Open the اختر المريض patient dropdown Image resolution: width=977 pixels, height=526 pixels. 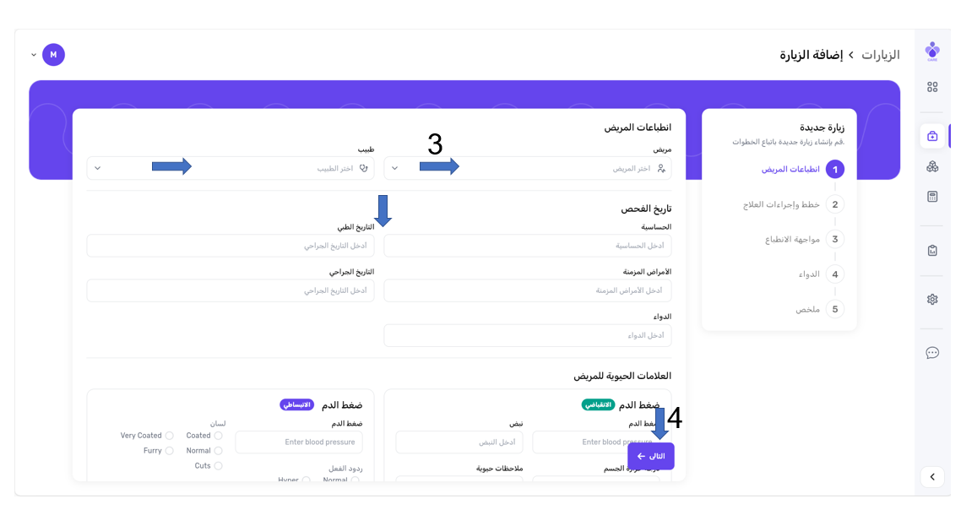coord(528,168)
